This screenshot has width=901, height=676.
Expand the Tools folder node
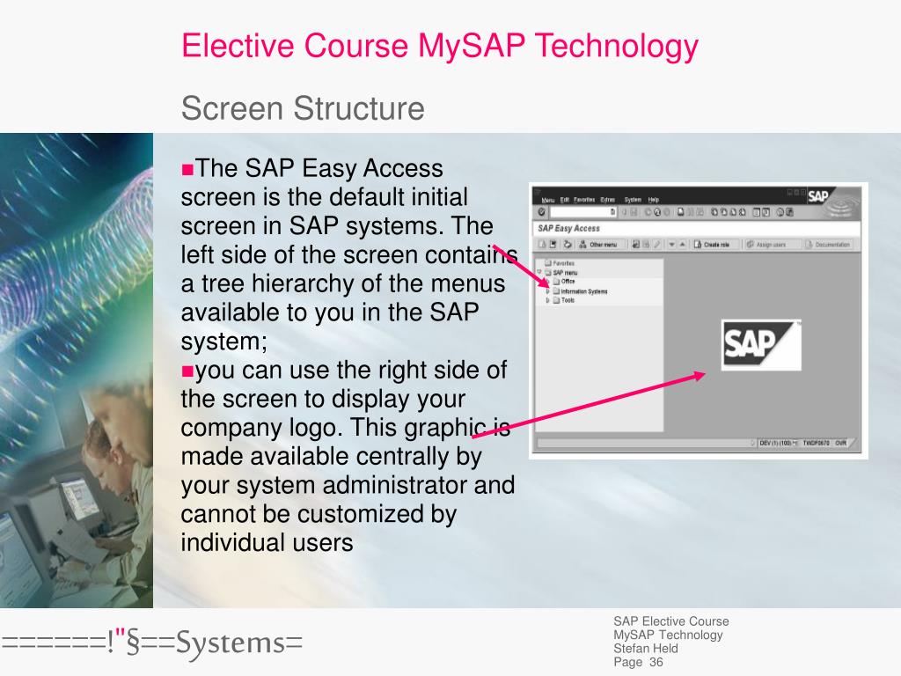tap(547, 299)
